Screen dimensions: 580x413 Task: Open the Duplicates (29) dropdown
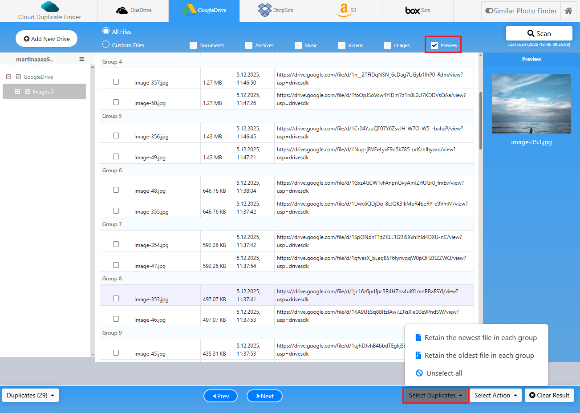30,395
